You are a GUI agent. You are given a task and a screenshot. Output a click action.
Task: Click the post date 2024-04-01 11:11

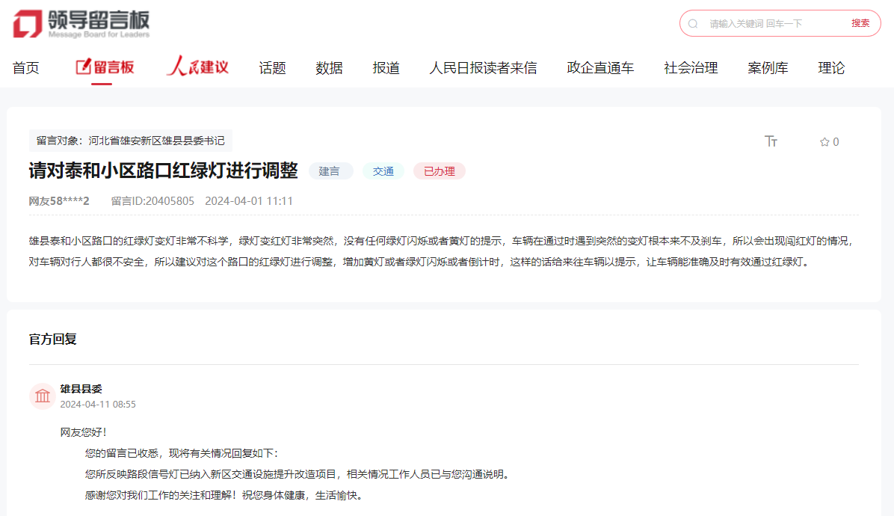click(x=249, y=201)
